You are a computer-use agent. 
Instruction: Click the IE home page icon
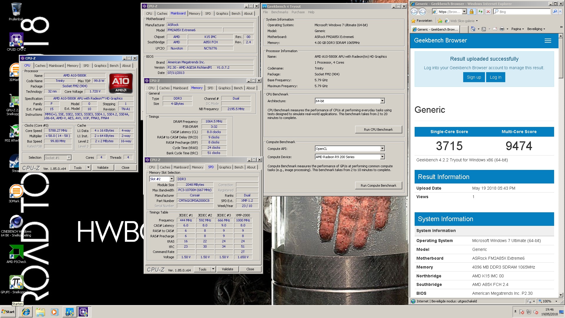473,29
